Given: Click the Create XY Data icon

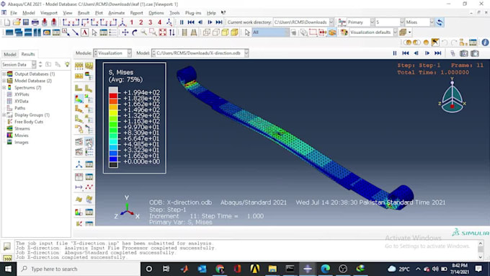Looking at the screenshot, I should coord(79,177).
